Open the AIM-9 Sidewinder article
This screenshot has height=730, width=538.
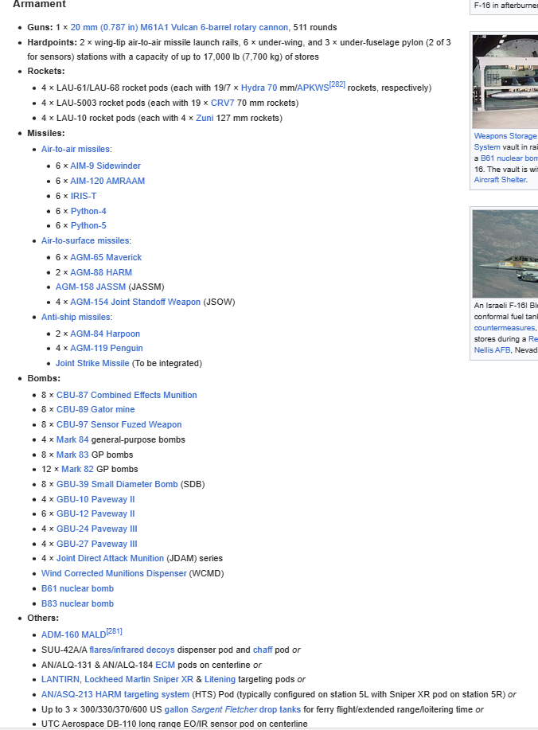coord(105,166)
